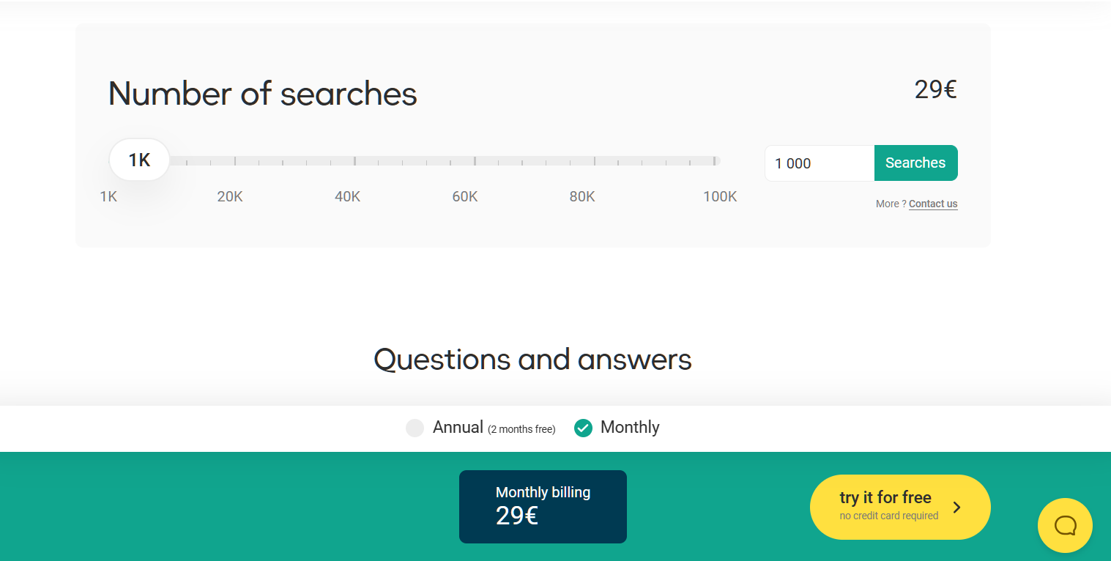Click the 100K label under the slider
Screen dimensions: 1111x561
pyautogui.click(x=720, y=196)
